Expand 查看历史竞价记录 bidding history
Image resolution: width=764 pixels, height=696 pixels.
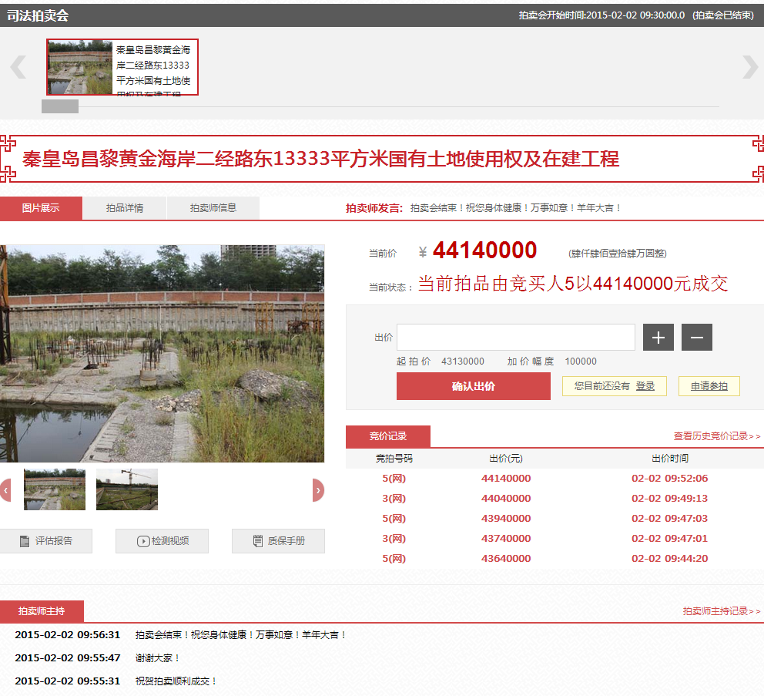716,436
